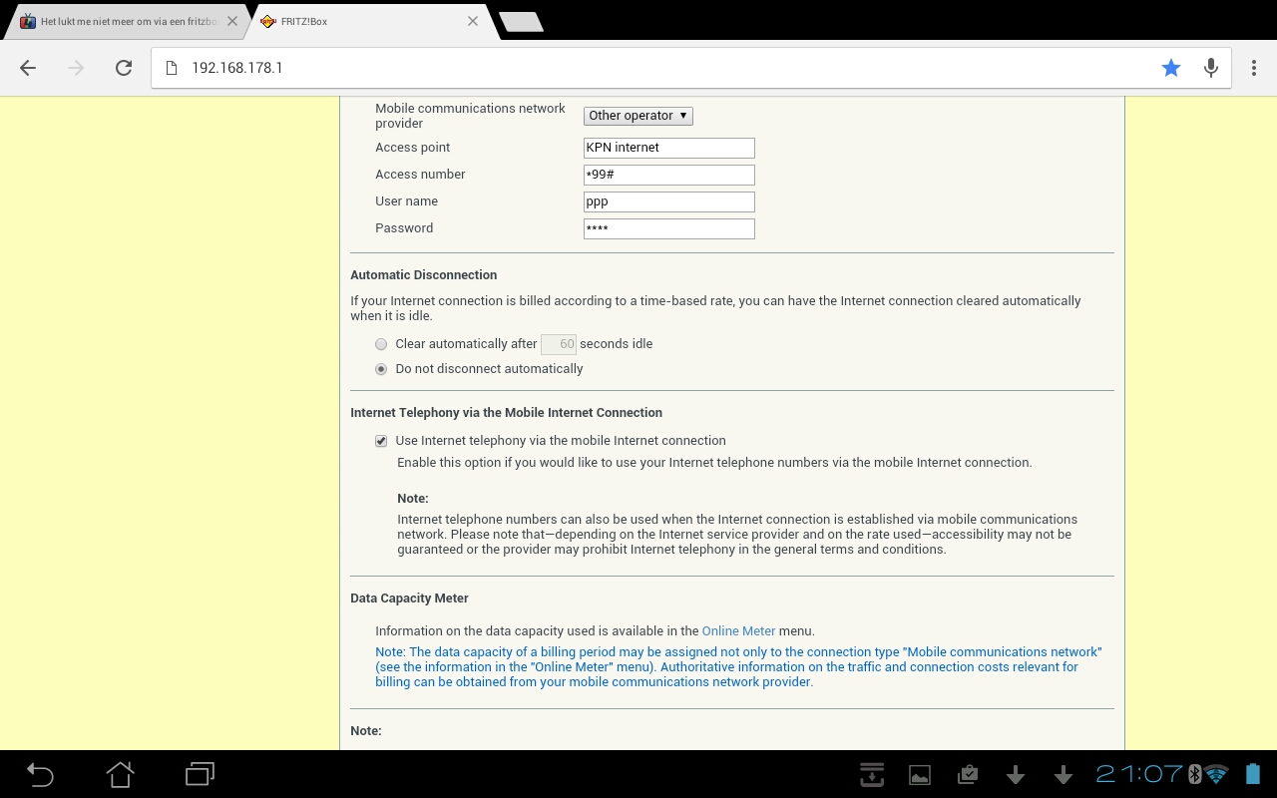This screenshot has height=798, width=1277.
Task: Focus the User name input field
Action: tap(668, 201)
